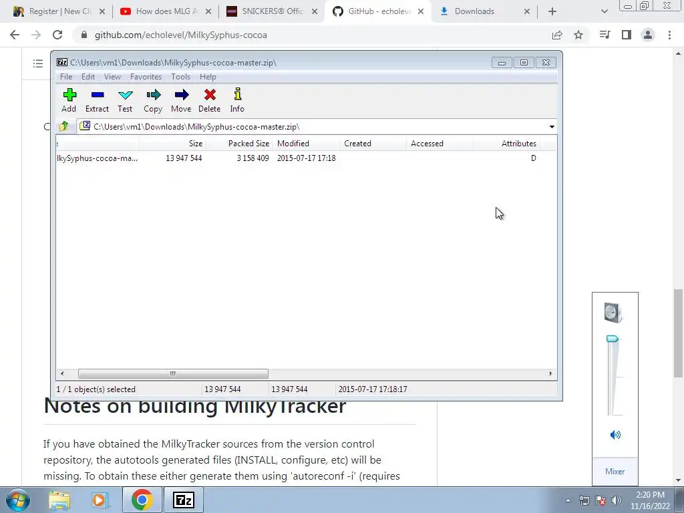
Task: Click the volume slider handle
Action: click(613, 339)
